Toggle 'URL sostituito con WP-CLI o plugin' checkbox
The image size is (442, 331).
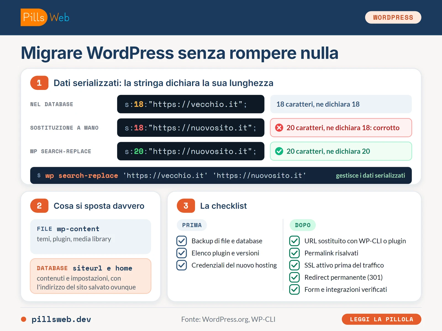click(294, 241)
